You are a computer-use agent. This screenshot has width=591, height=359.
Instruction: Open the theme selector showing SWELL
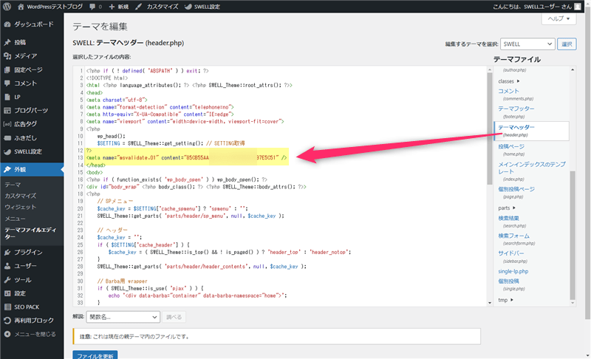click(527, 44)
